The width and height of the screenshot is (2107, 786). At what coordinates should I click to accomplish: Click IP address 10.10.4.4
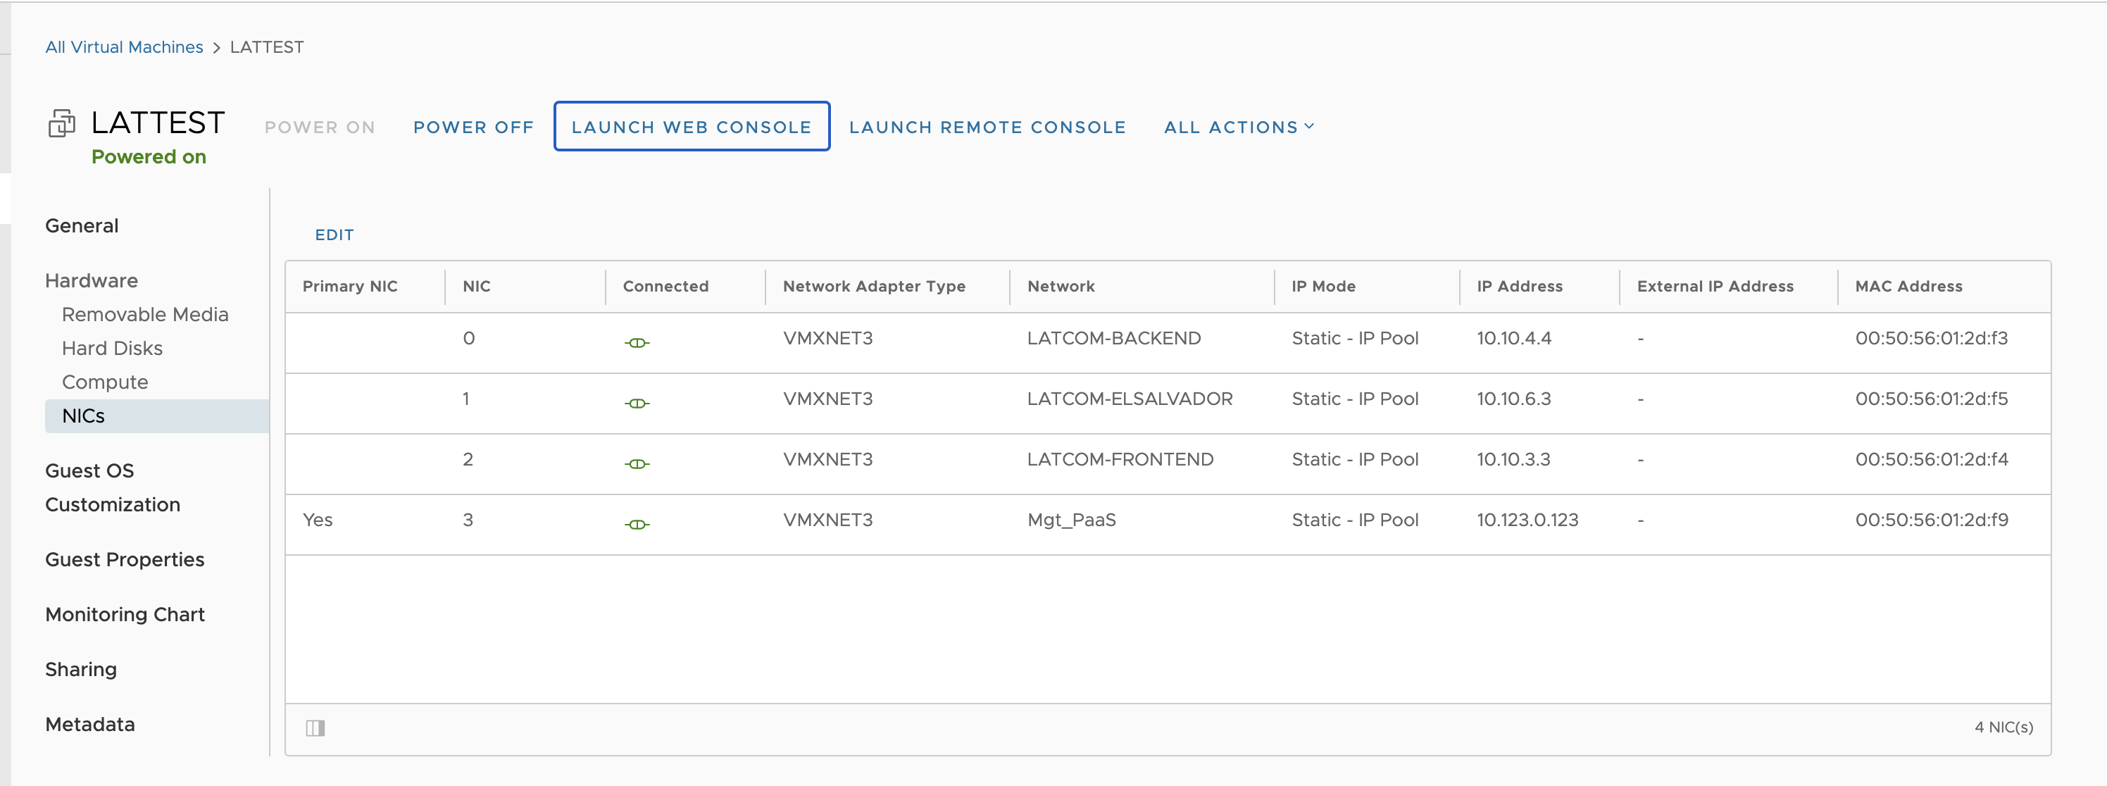point(1514,338)
